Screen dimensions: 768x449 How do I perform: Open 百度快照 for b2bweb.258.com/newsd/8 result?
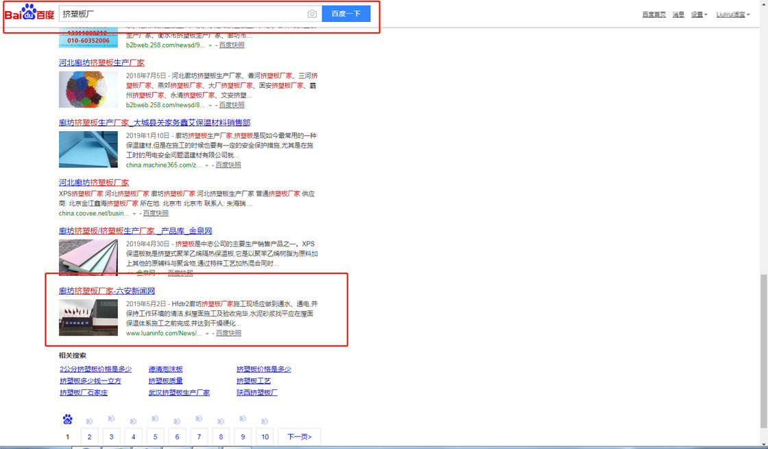[232, 105]
